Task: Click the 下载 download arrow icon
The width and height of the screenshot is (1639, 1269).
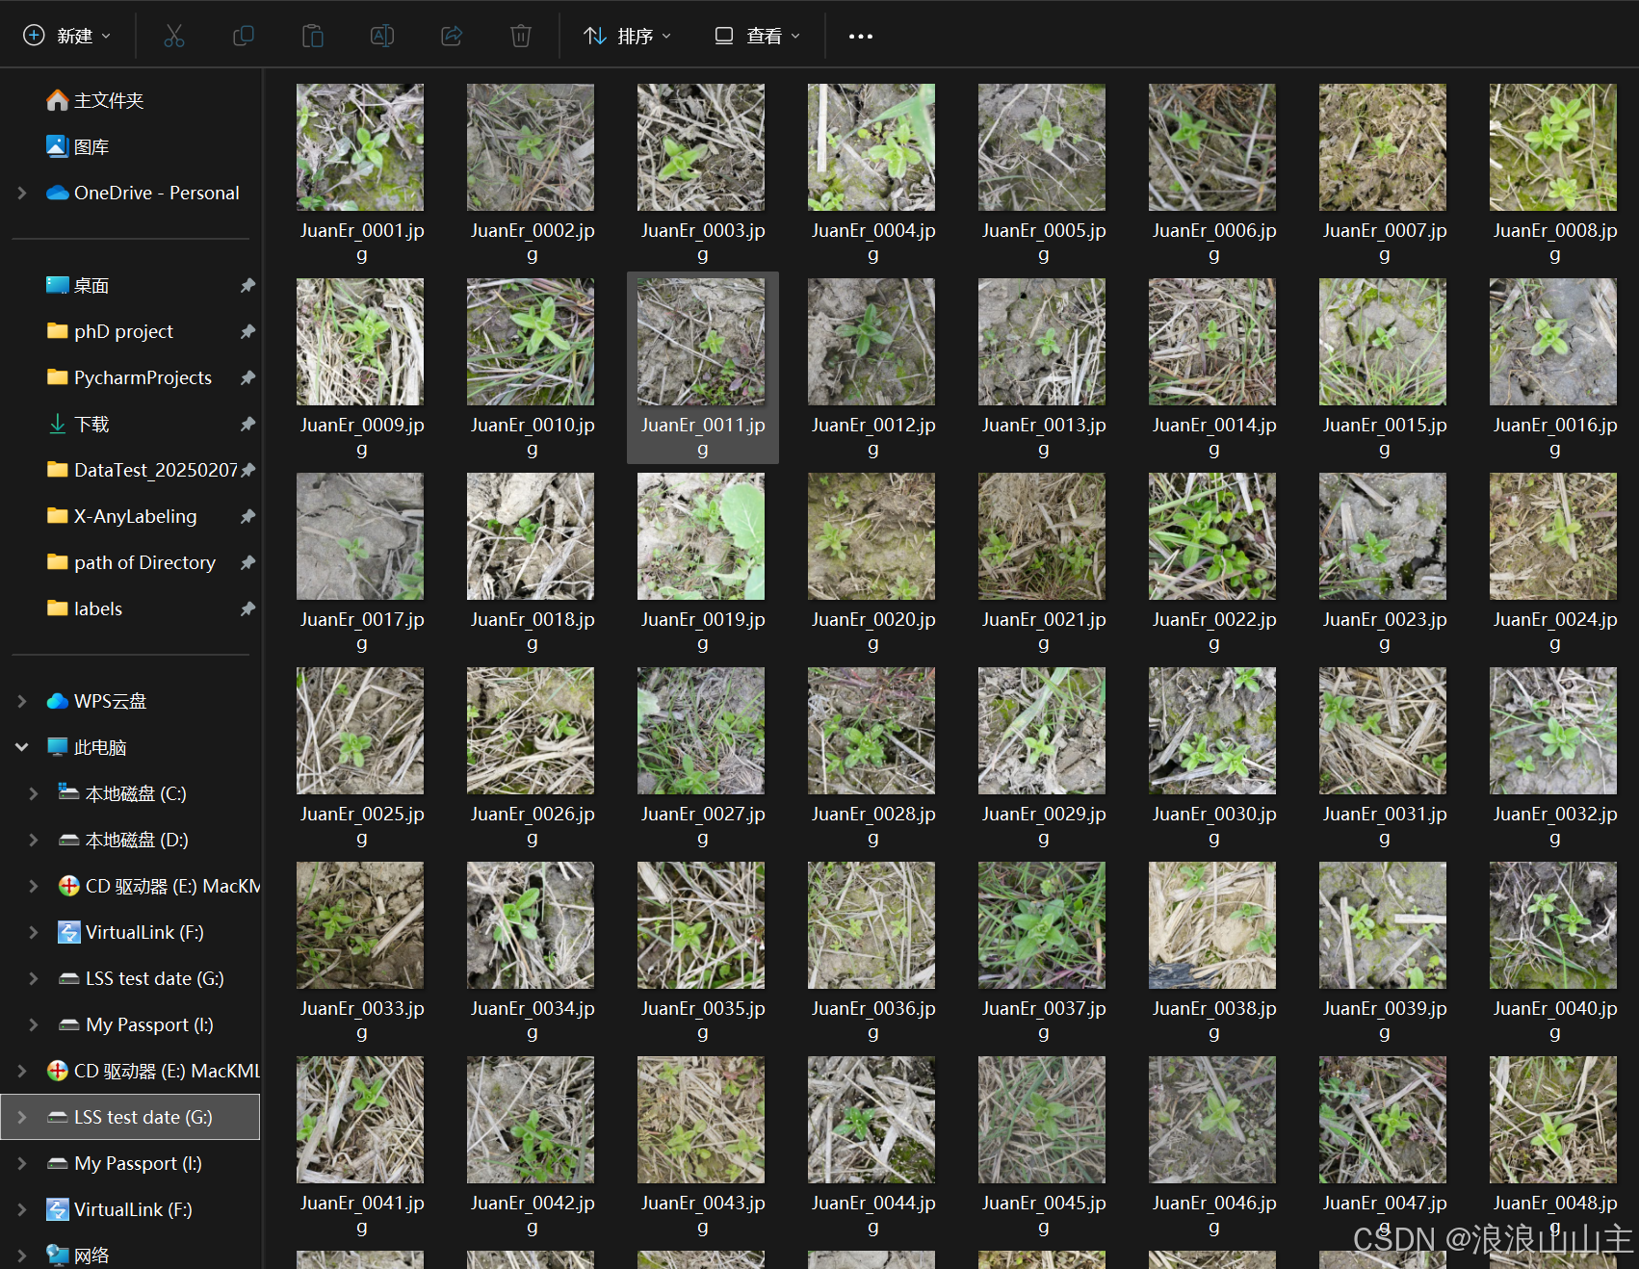Action: pyautogui.click(x=58, y=424)
